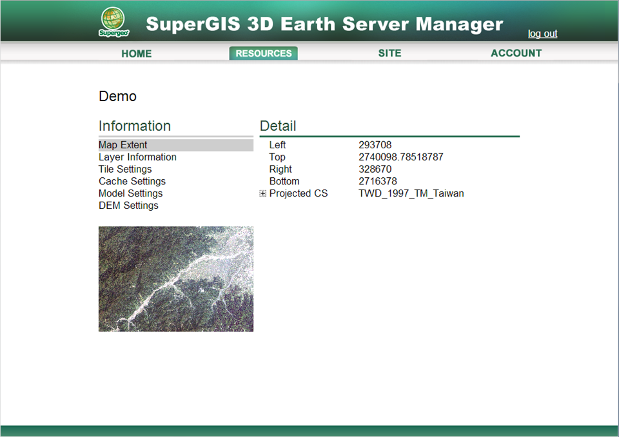This screenshot has width=619, height=437.
Task: Click the Right label
Action: [x=280, y=170]
